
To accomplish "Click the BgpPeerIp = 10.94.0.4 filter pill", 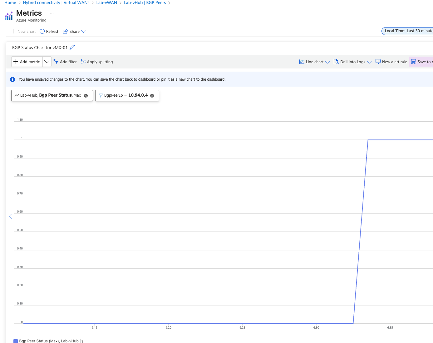I will pos(127,95).
